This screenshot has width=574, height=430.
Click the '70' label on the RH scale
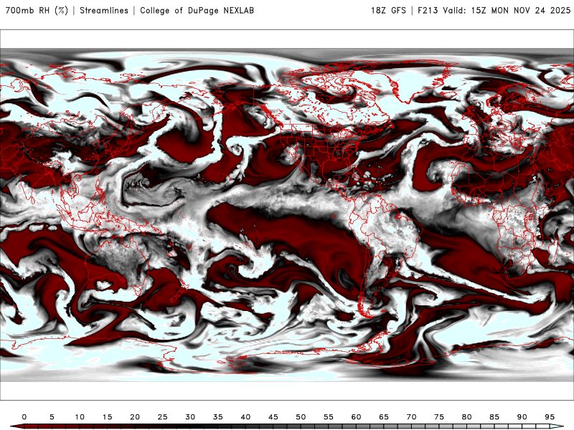pos(411,417)
